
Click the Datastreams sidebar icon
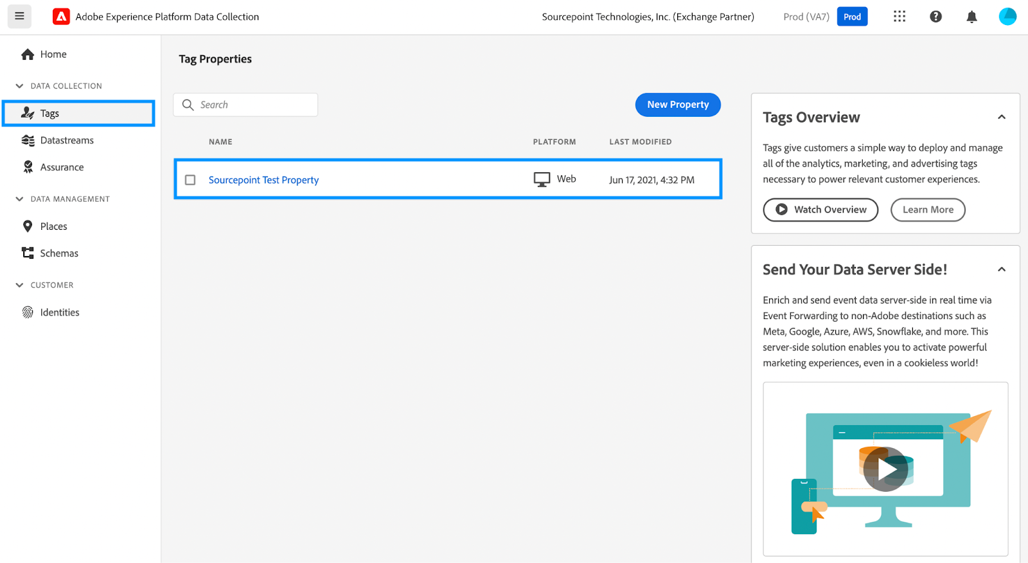point(28,141)
